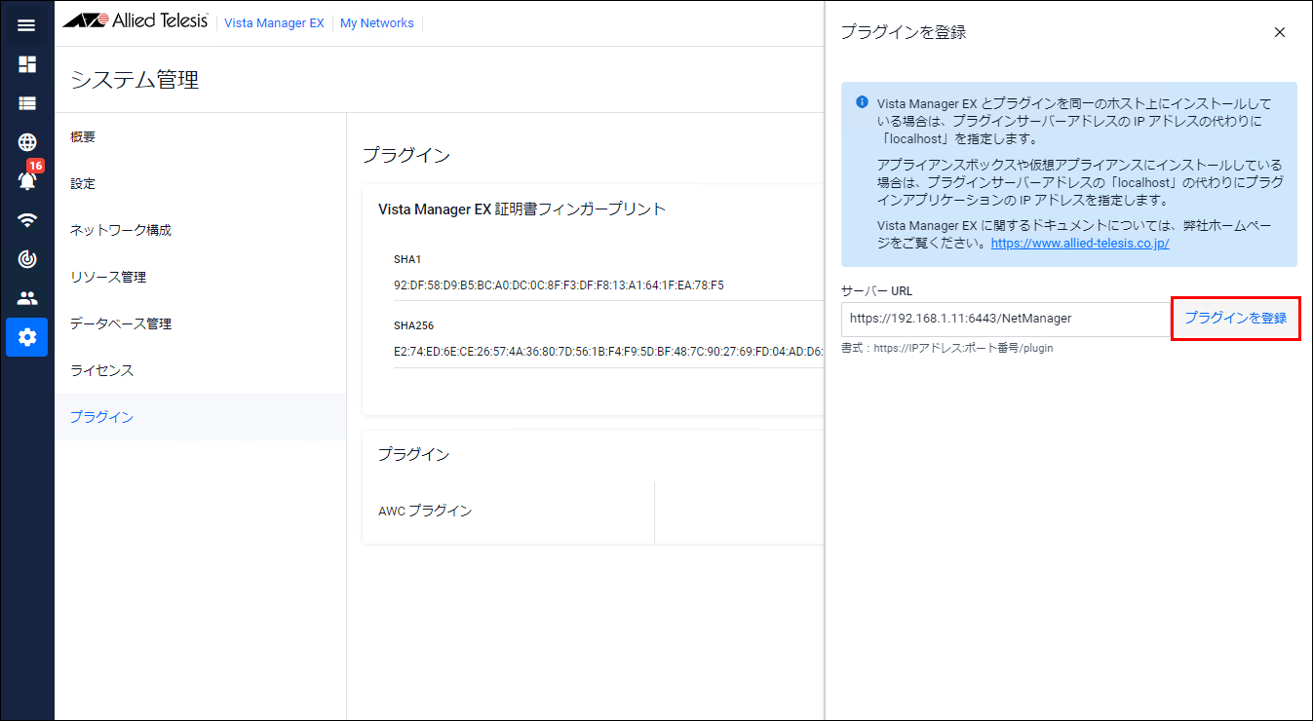Open notifications bell with 16 badge
1313x721 pixels.
point(26,180)
